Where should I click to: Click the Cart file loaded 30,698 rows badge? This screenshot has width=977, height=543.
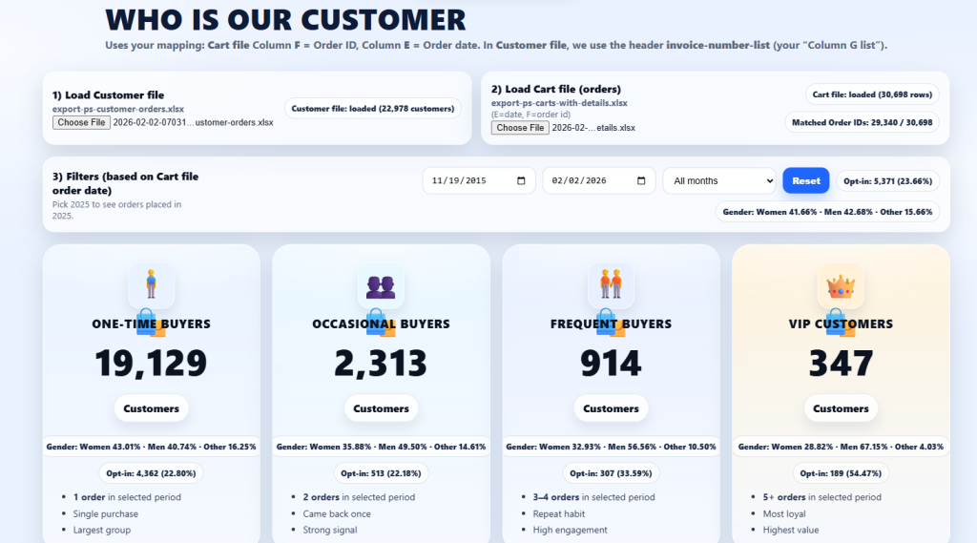tap(872, 94)
